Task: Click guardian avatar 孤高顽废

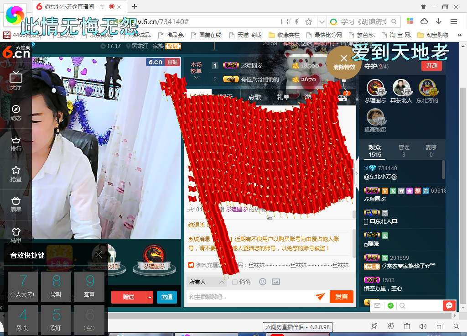Action: pyautogui.click(x=375, y=116)
